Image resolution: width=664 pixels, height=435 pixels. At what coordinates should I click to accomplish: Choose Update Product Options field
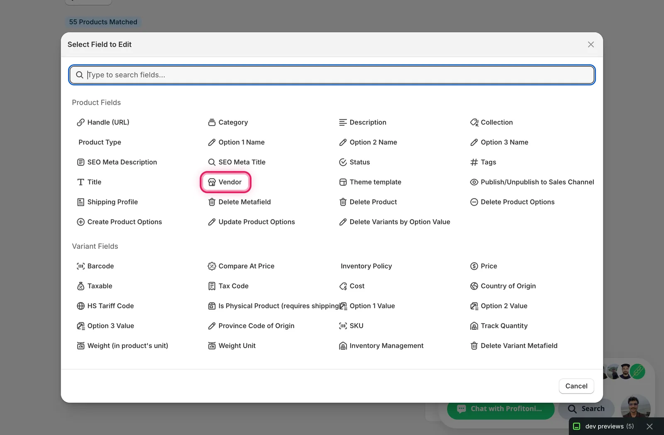point(251,222)
